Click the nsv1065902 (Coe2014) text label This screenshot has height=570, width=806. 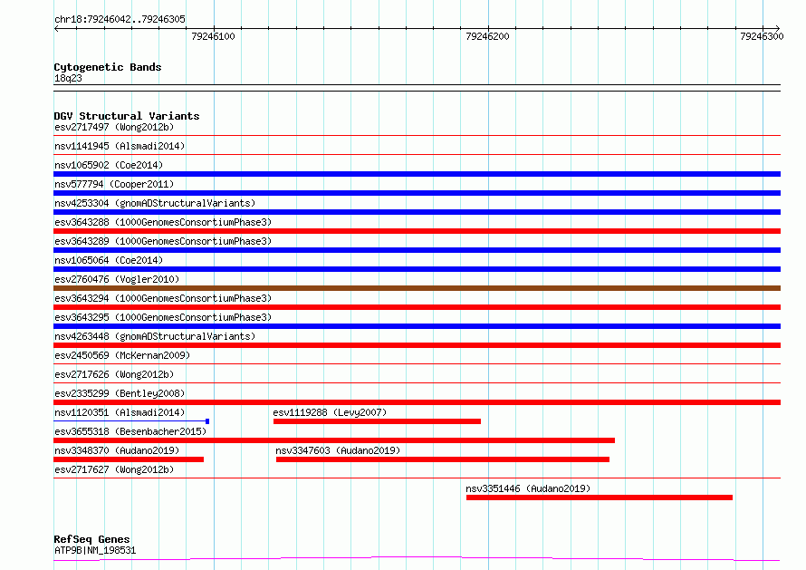pos(109,165)
